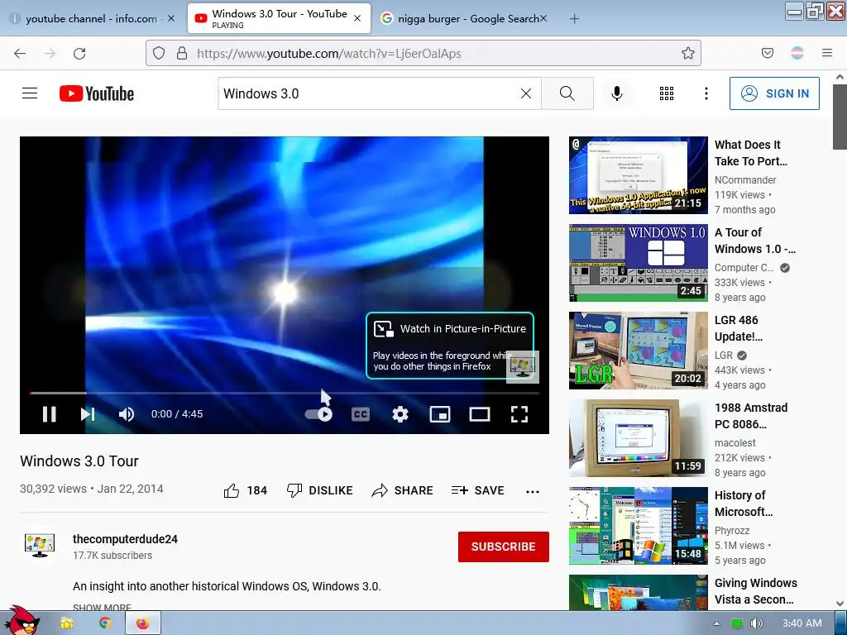Click the search magnifier button
This screenshot has width=847, height=635.
tap(567, 93)
